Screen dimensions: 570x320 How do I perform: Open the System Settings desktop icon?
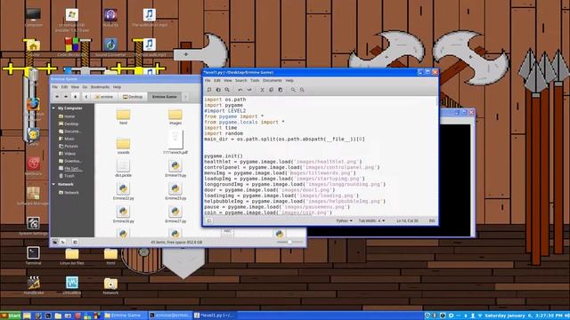point(33,226)
